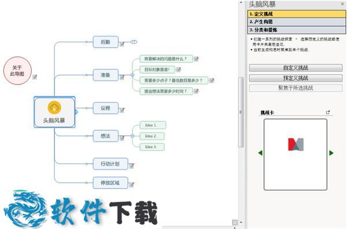Select the 关于此导图 floating topic

click(x=17, y=71)
